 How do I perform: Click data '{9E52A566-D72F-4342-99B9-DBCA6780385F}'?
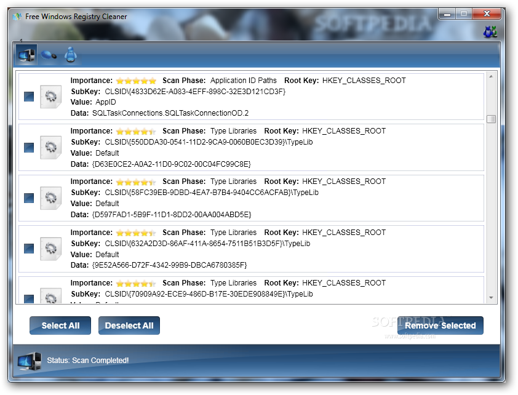click(169, 265)
